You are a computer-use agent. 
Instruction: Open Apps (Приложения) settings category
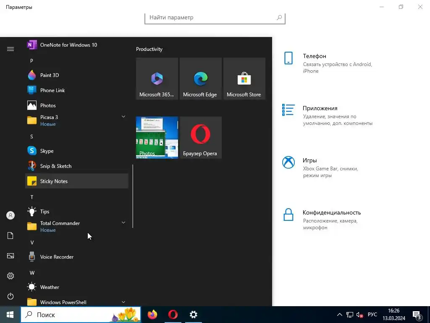(328, 115)
